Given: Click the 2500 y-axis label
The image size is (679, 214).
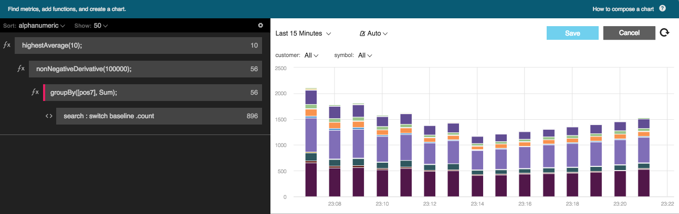Looking at the screenshot, I should tap(281, 68).
